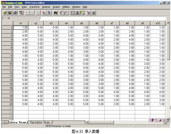The height and width of the screenshot is (134, 171).
Task: Click the Go to Case icon
Action: click(44, 13)
